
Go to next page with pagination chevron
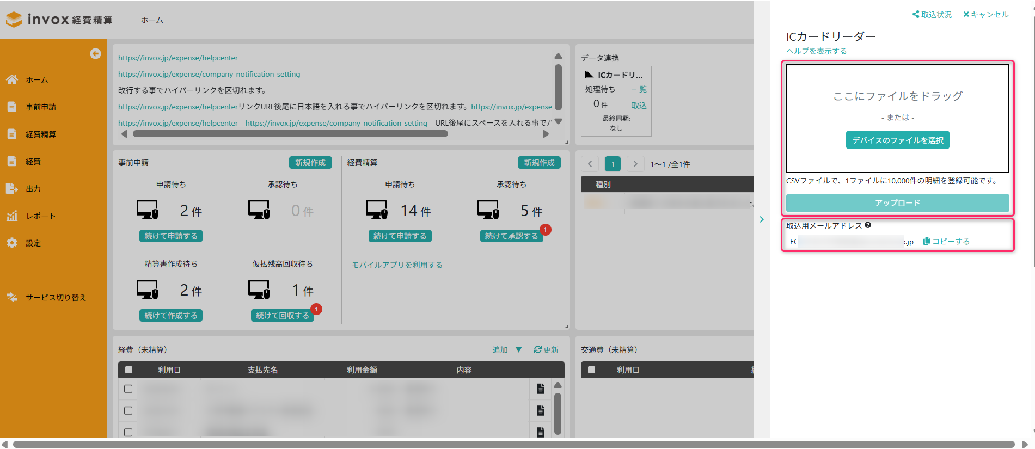635,164
